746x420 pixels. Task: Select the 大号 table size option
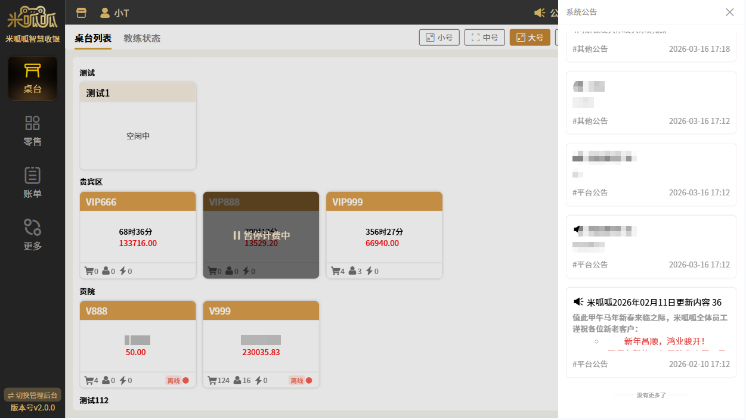(x=530, y=38)
